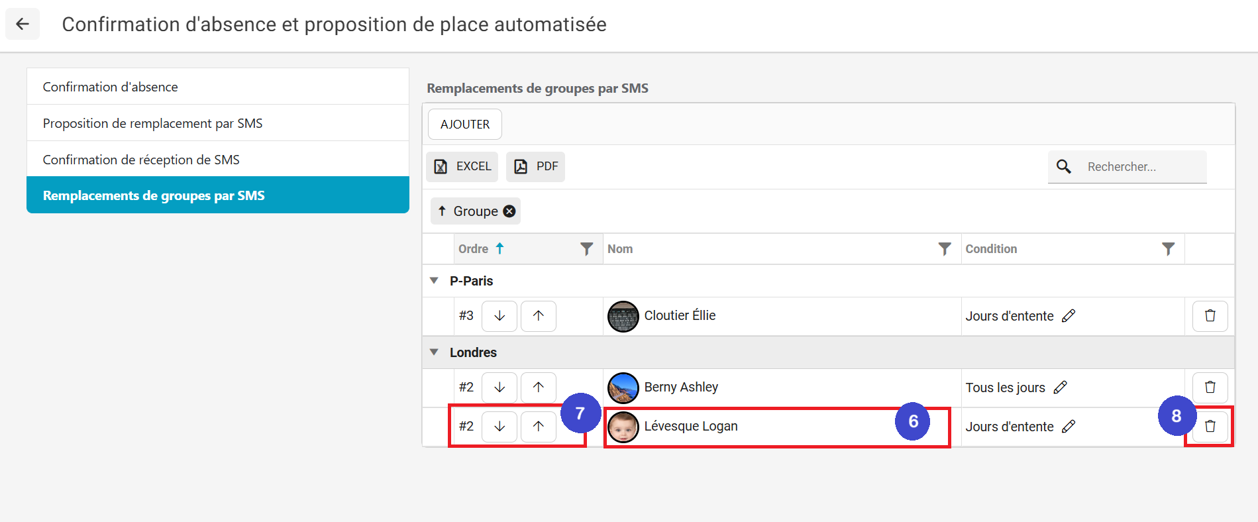This screenshot has width=1258, height=522.
Task: Click trash icon for Berny Ashley
Action: (x=1210, y=388)
